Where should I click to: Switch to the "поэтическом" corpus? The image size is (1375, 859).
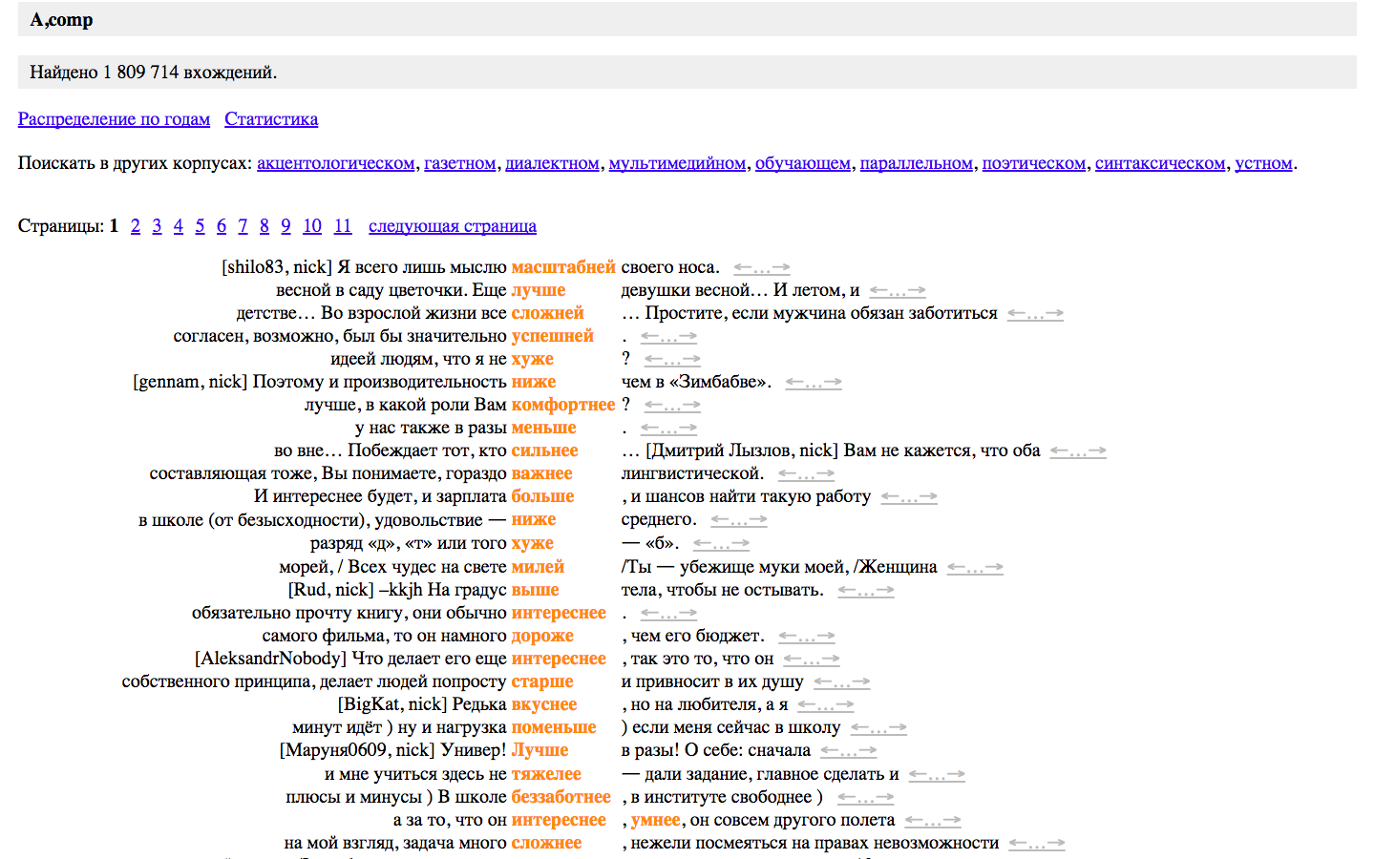pyautogui.click(x=1033, y=163)
